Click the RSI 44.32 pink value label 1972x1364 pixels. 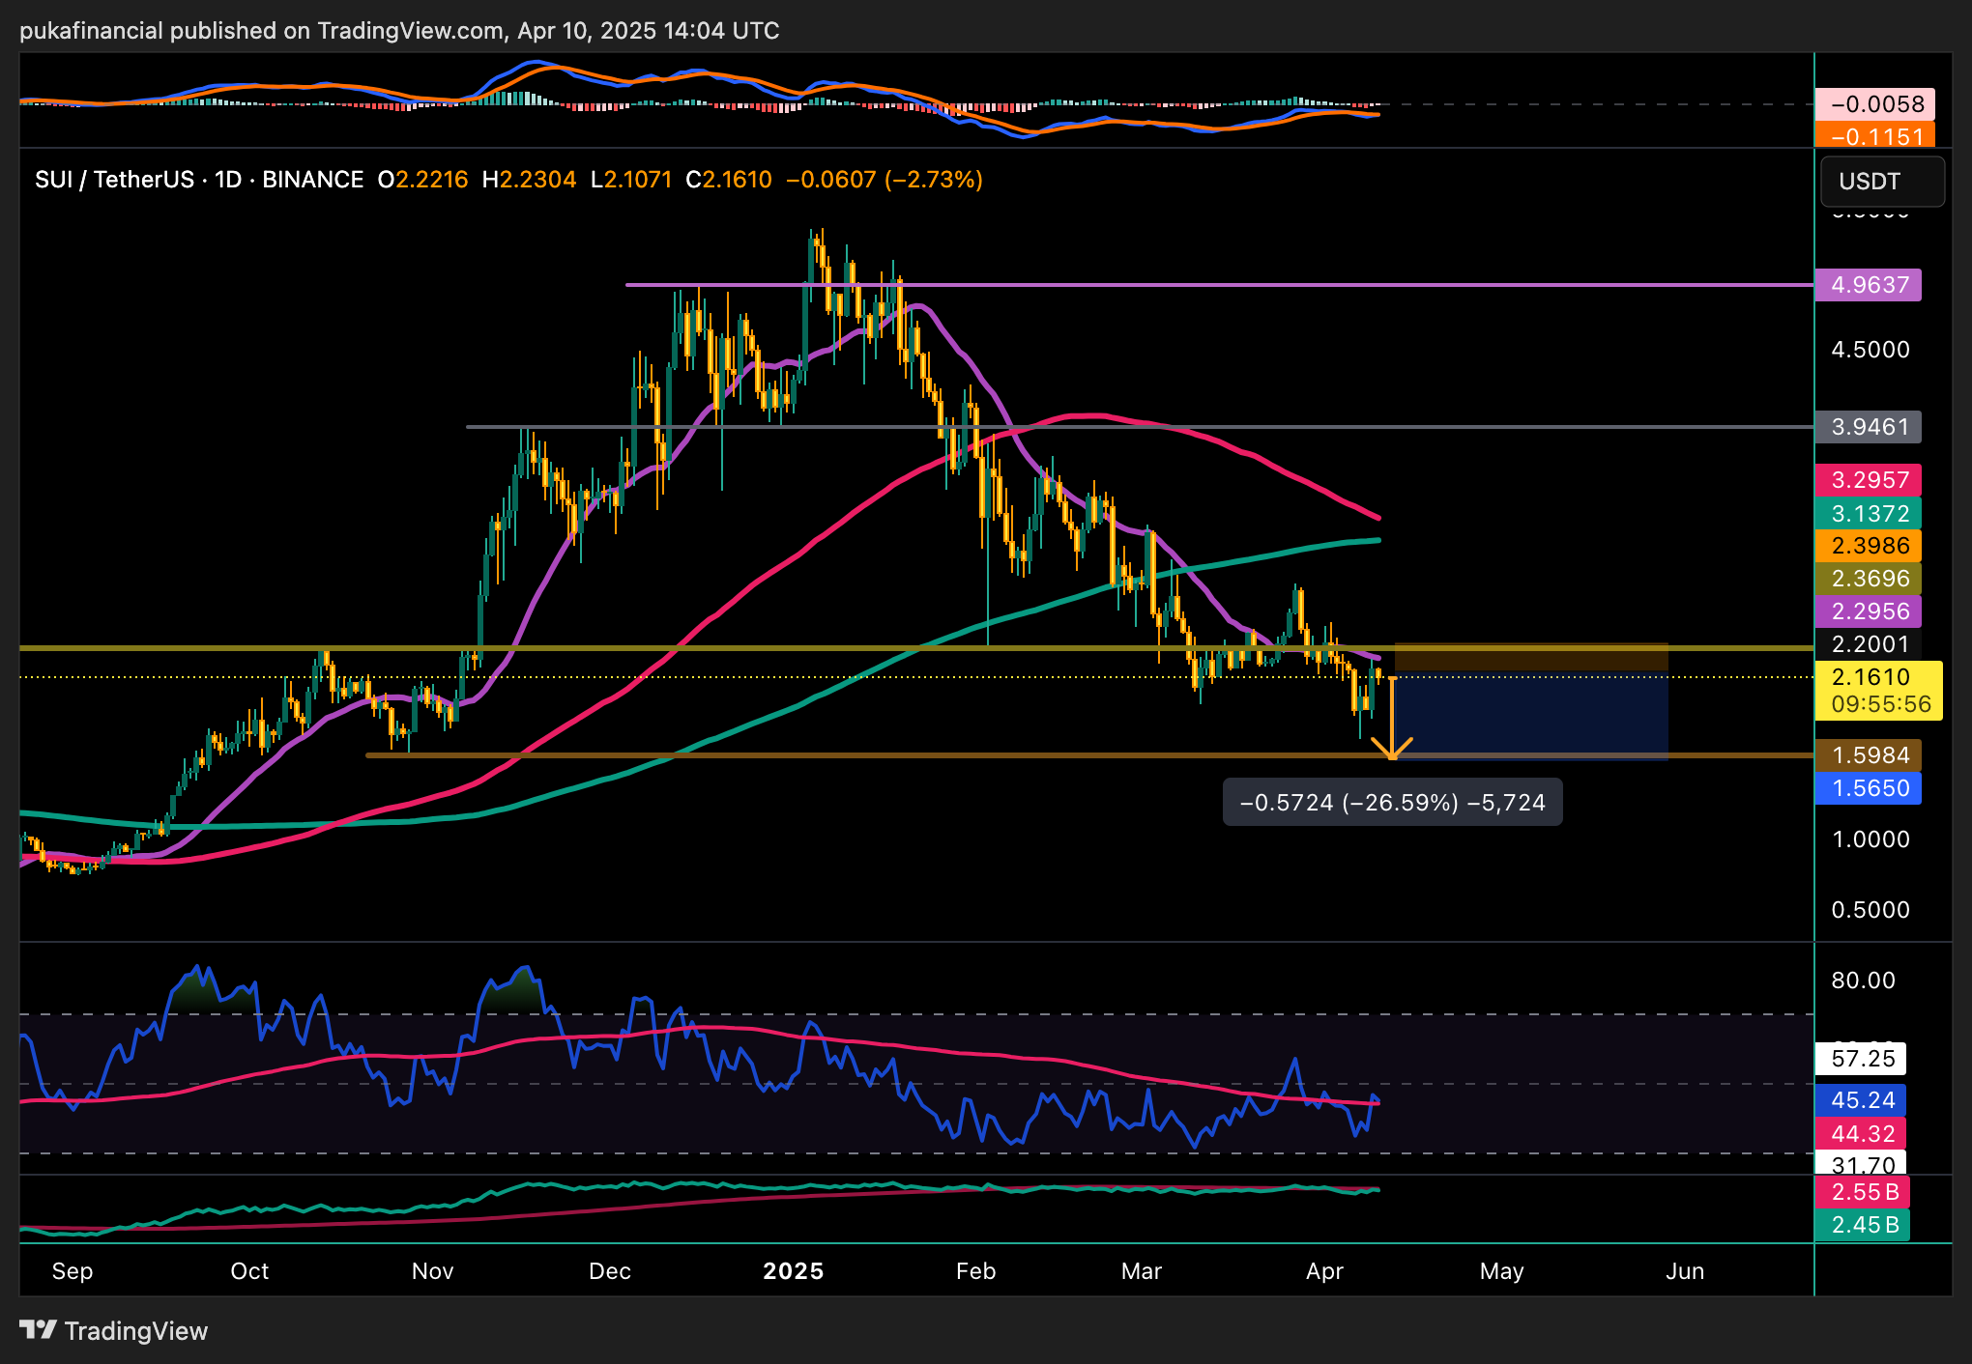tap(1861, 1133)
